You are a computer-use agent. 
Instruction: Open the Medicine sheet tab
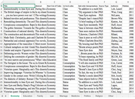point(76,96)
